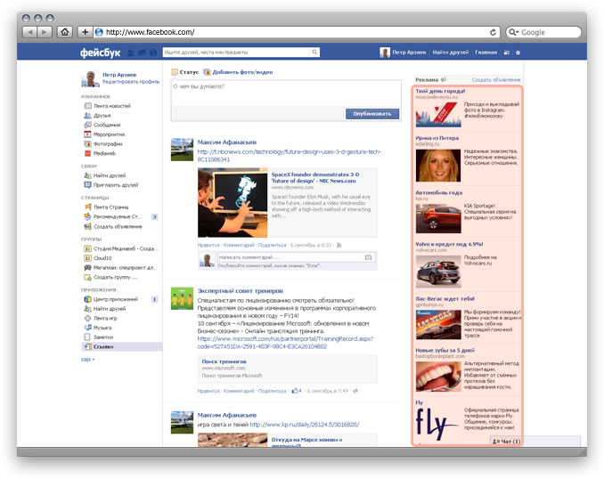The image size is (604, 479).
Task: Open the browser home page icon
Action: click(x=65, y=32)
